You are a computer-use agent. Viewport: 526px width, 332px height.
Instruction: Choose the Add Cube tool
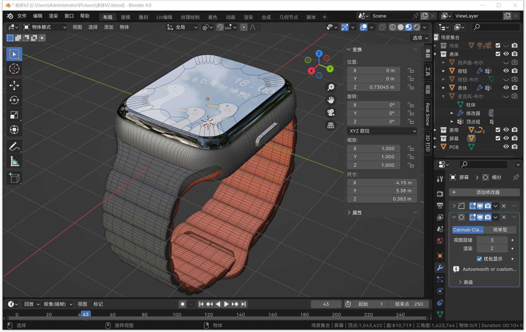(14, 178)
